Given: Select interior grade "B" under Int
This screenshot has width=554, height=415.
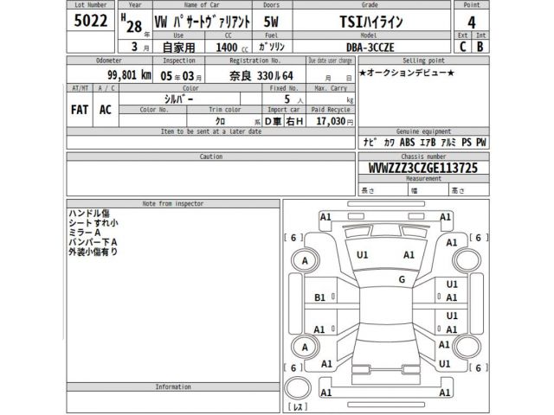Looking at the screenshot, I should pyautogui.click(x=480, y=47).
